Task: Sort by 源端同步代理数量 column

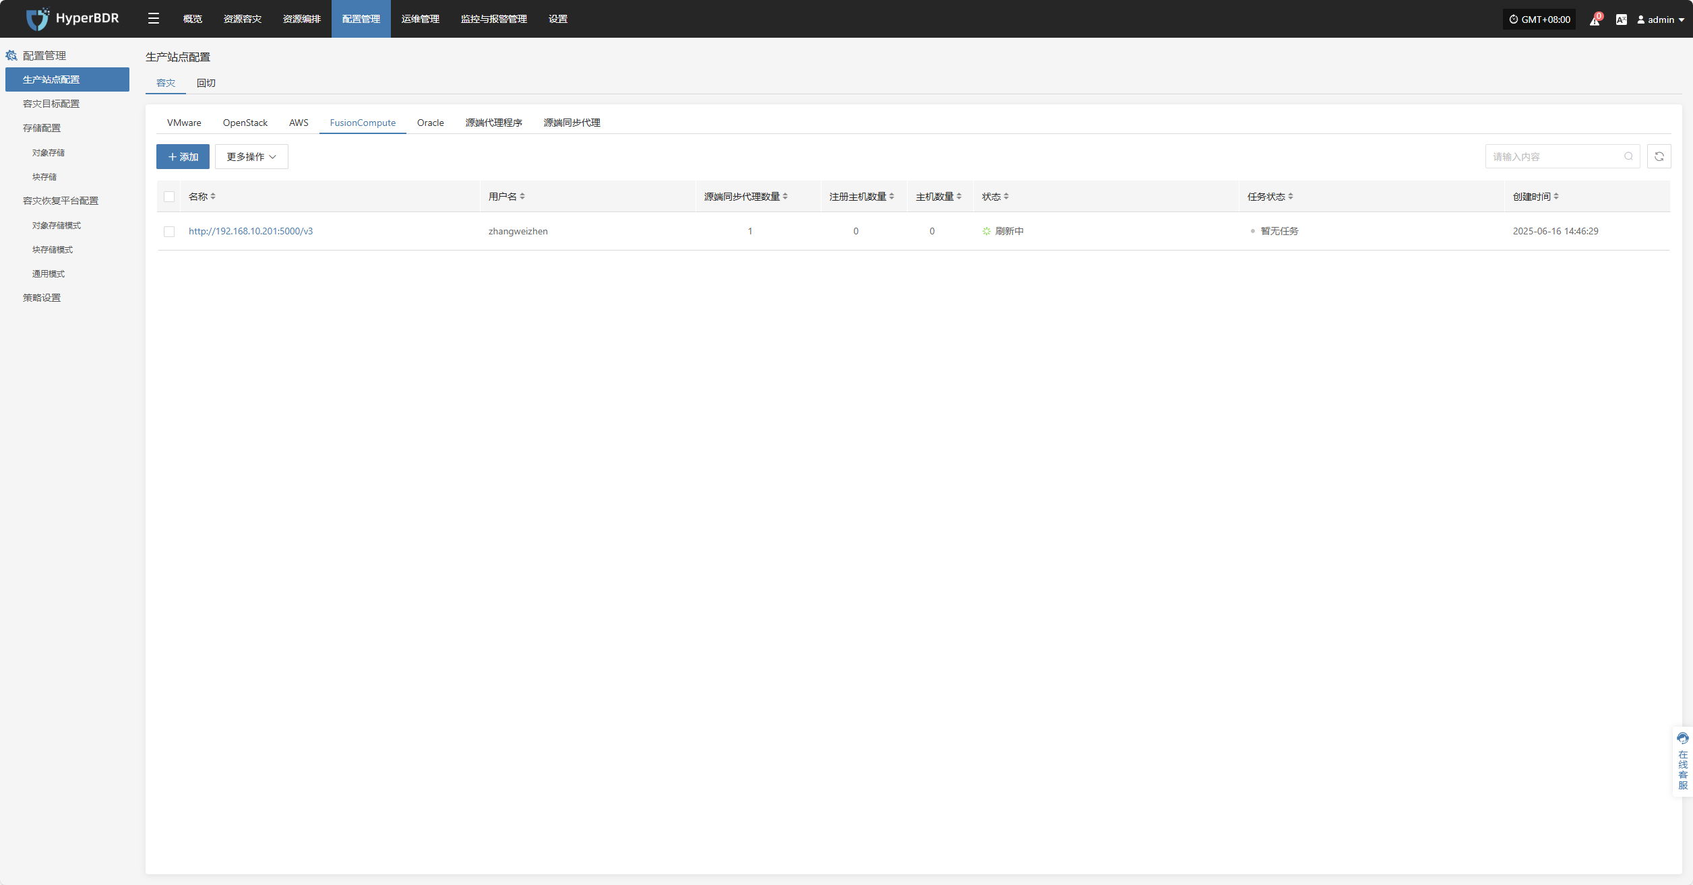Action: click(785, 197)
